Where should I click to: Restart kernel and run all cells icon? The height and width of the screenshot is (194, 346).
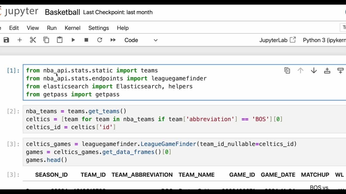(113, 40)
